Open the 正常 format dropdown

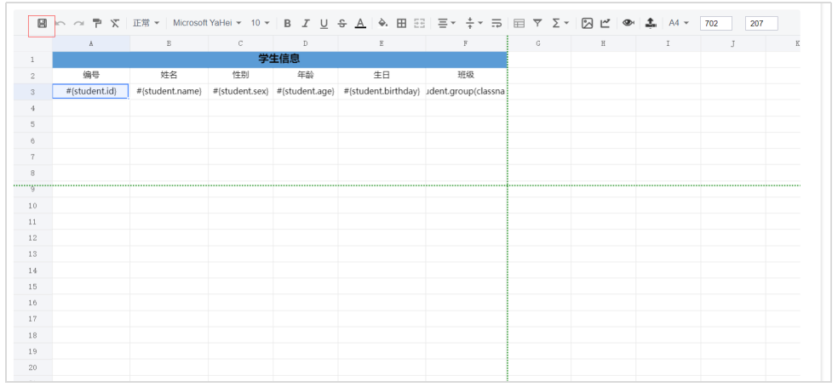[146, 23]
